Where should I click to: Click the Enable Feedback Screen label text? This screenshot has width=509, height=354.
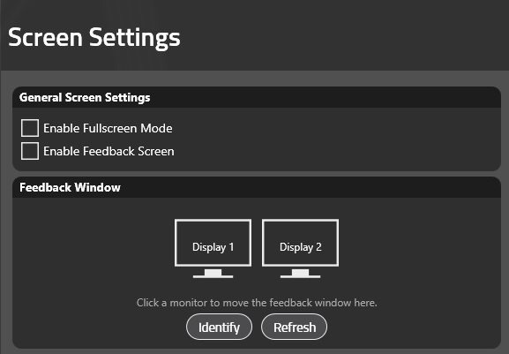109,151
